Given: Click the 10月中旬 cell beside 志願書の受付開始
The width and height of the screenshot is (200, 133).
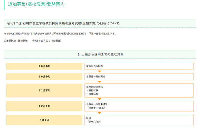Looking at the screenshot, I should pyautogui.click(x=44, y=76).
